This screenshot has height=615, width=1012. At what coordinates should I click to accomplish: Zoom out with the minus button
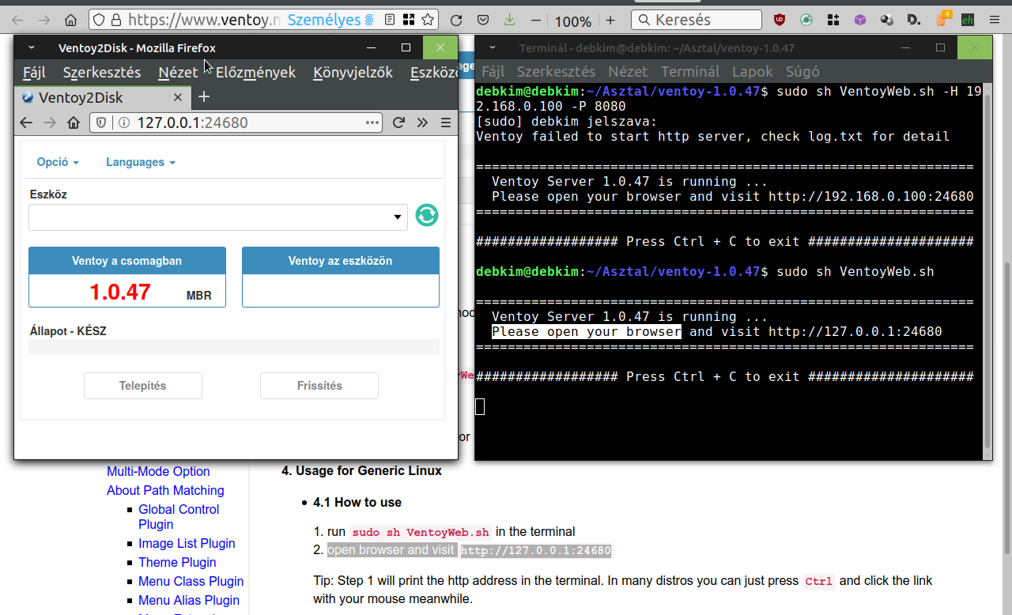537,20
